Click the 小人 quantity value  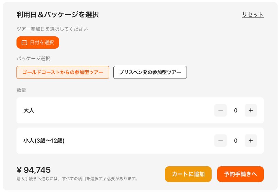tap(236, 141)
